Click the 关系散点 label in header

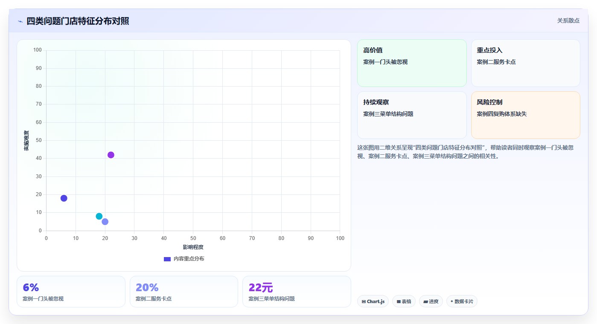(x=568, y=20)
